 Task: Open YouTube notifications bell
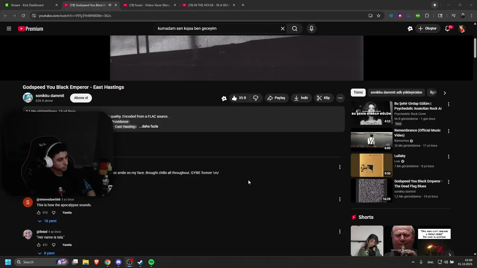point(448,29)
